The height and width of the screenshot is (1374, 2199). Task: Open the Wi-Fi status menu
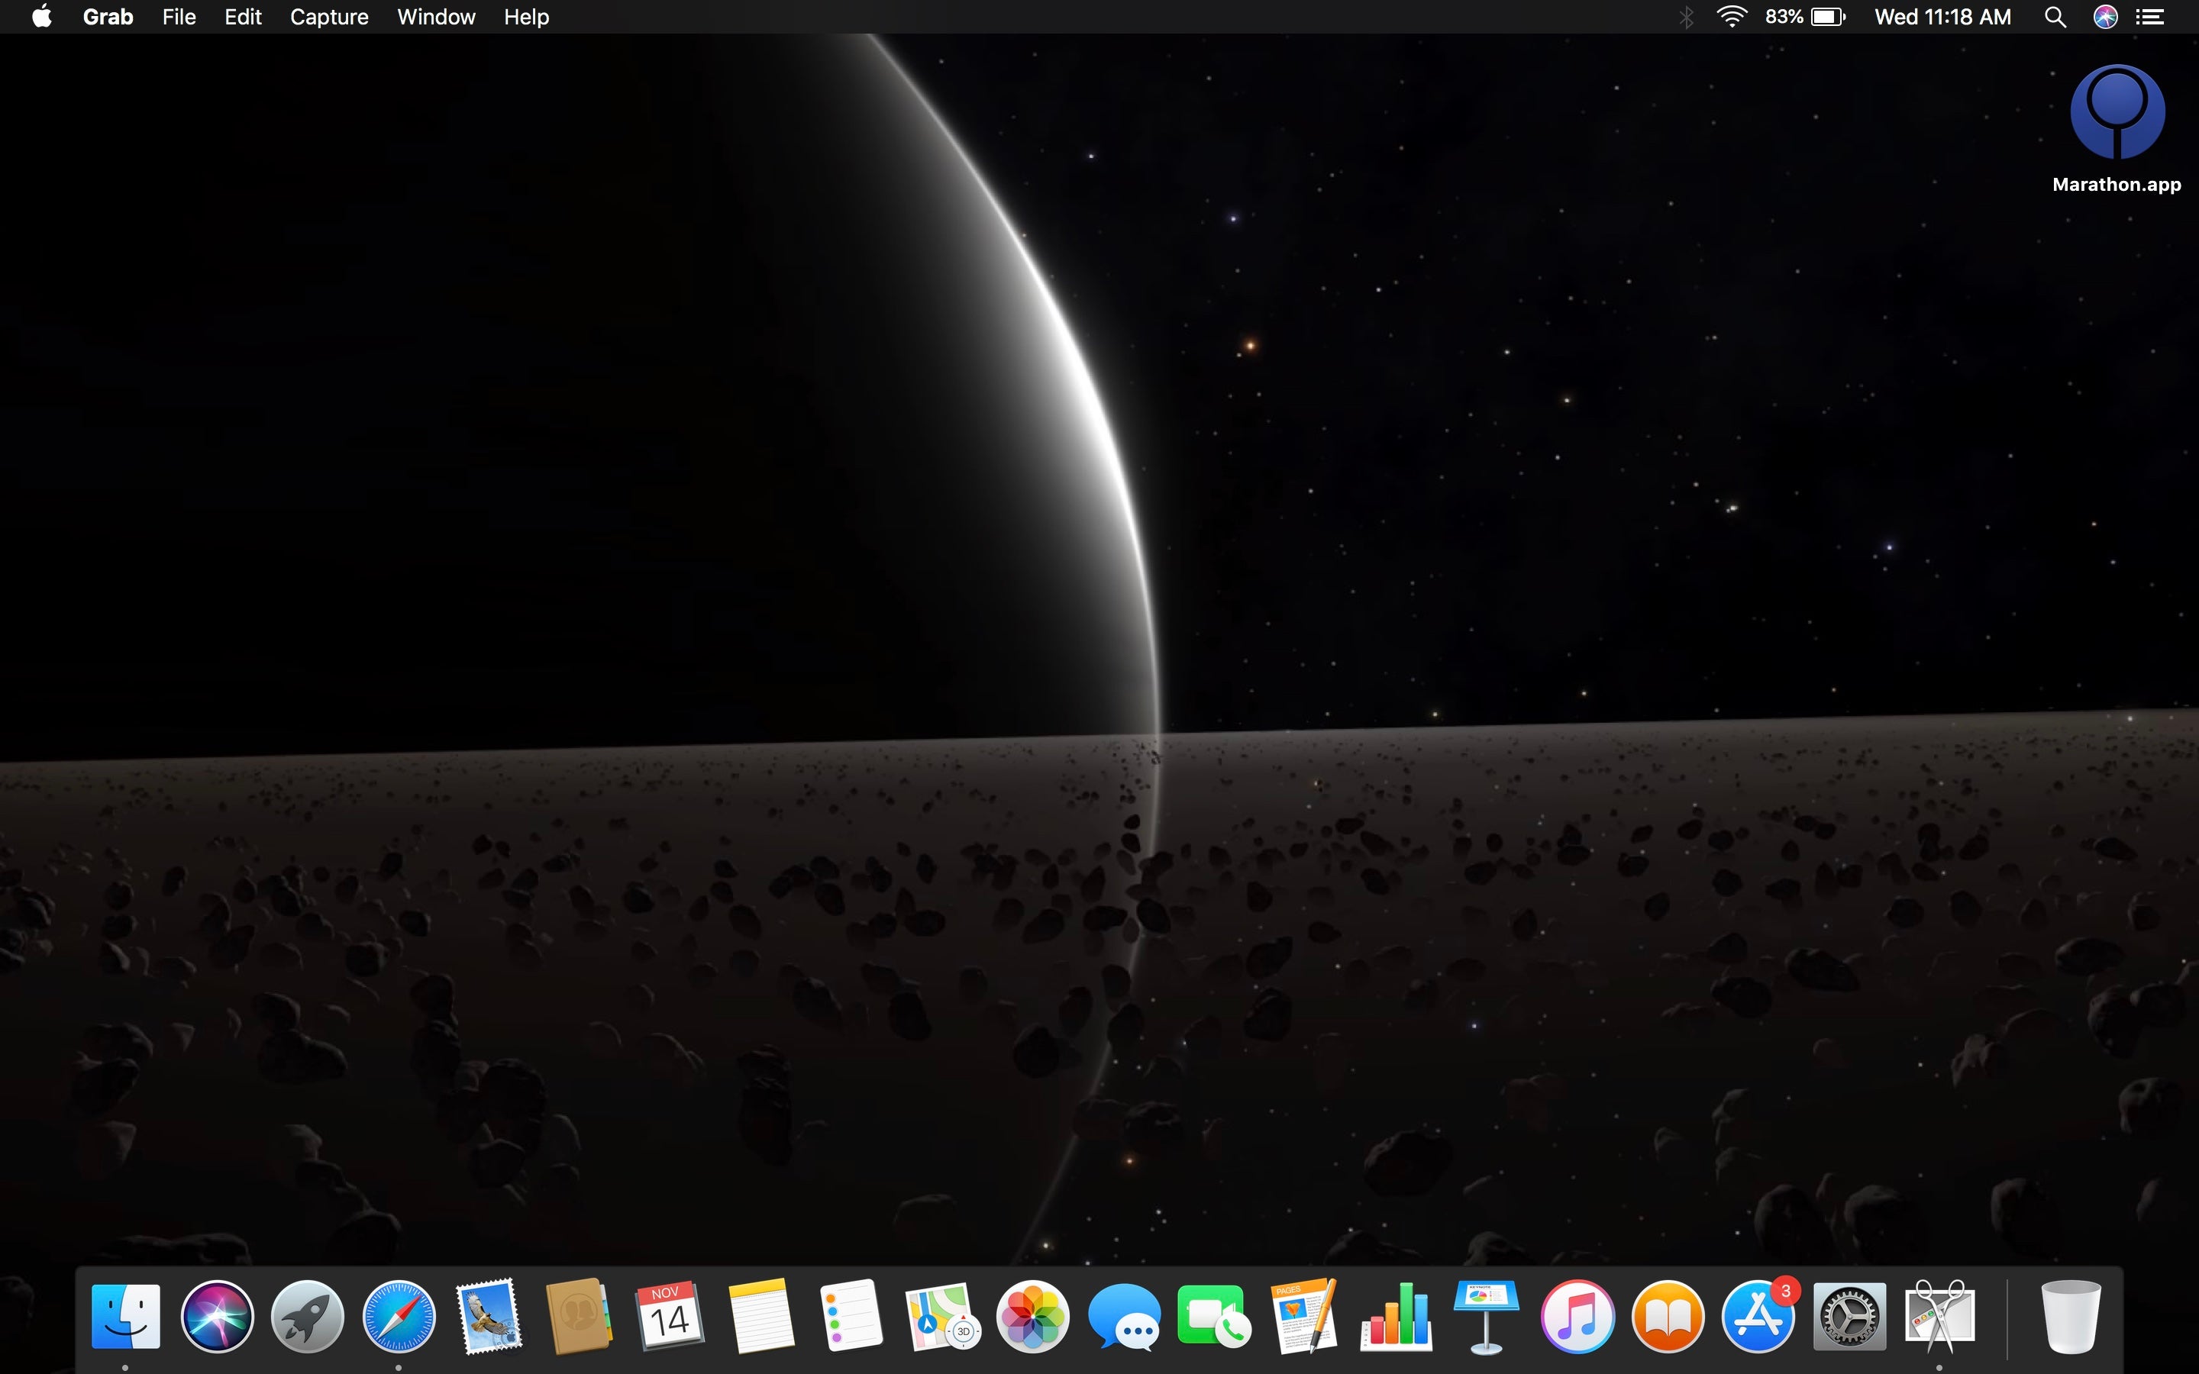tap(1732, 16)
